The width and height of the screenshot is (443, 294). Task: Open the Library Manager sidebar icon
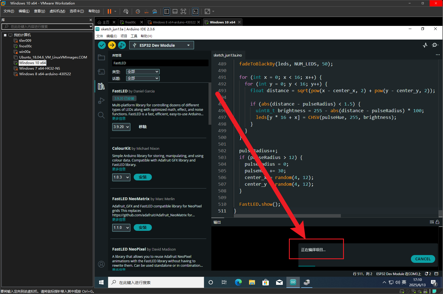[x=101, y=86]
